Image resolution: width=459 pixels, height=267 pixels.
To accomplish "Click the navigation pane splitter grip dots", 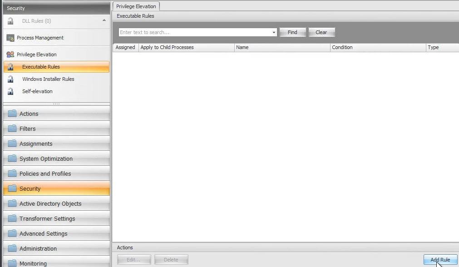I will click(x=56, y=104).
